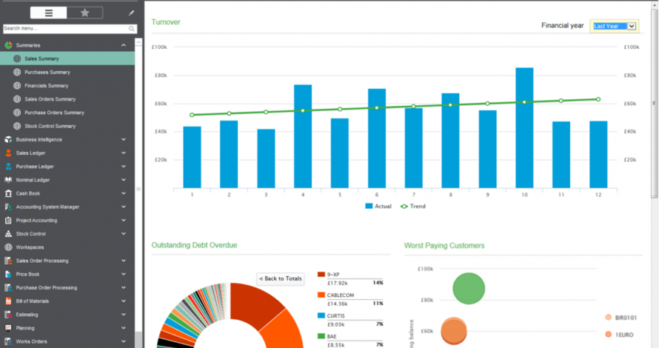Expand Project Accounting chevron
The width and height of the screenshot is (659, 348).
click(x=124, y=220)
